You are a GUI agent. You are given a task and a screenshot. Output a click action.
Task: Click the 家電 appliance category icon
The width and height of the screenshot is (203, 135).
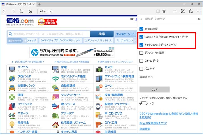[x=56, y=69]
